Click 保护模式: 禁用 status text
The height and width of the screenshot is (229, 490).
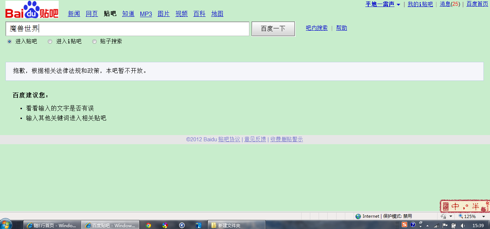click(397, 216)
